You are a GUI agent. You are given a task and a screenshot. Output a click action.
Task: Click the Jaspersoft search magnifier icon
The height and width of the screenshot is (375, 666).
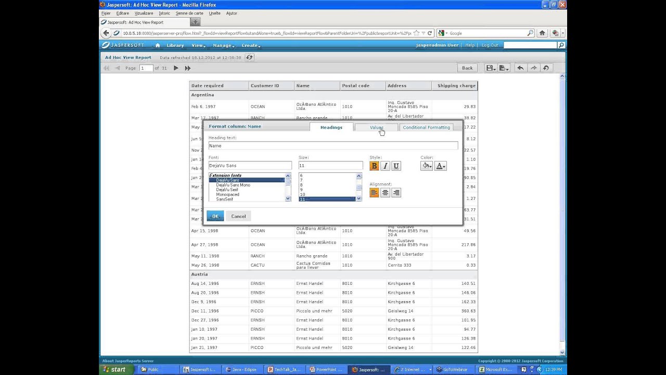561,45
